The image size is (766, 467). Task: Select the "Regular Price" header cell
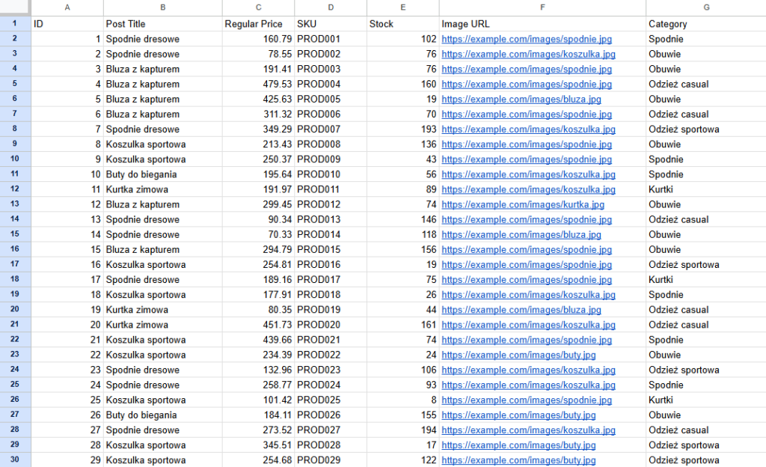[x=254, y=24]
